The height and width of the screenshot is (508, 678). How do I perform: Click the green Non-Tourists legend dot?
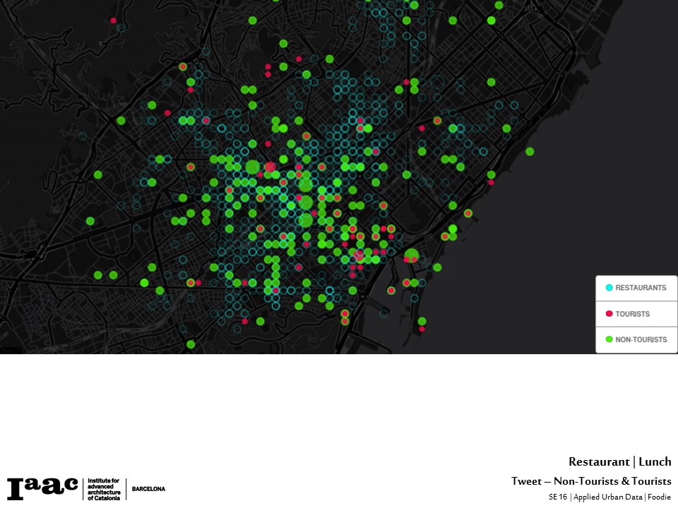pos(609,339)
